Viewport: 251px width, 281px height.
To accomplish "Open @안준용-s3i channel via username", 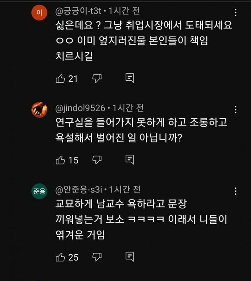I will [80, 190].
